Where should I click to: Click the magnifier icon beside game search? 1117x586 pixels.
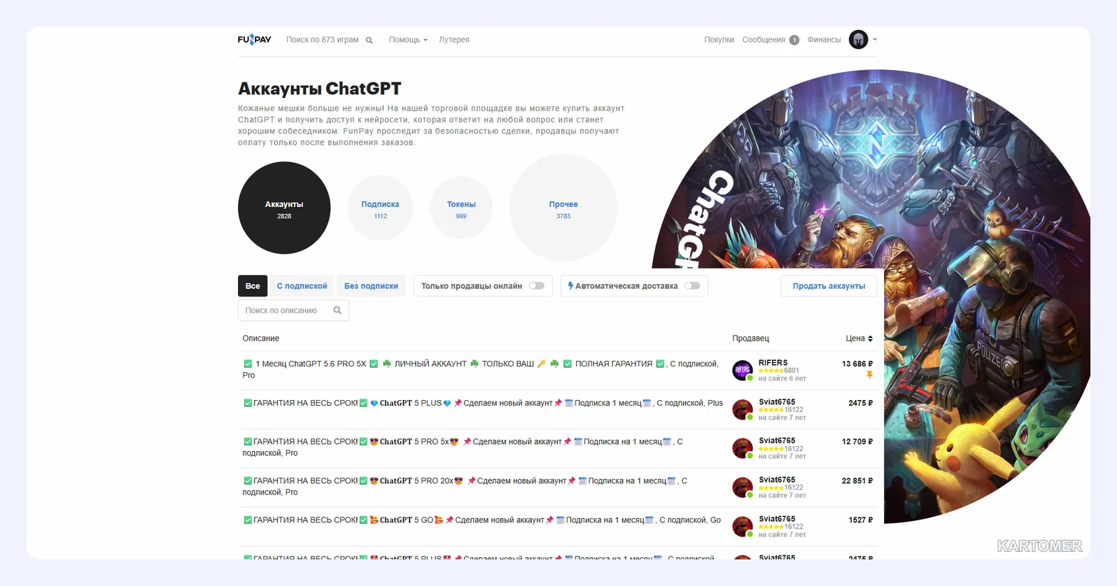pyautogui.click(x=370, y=41)
